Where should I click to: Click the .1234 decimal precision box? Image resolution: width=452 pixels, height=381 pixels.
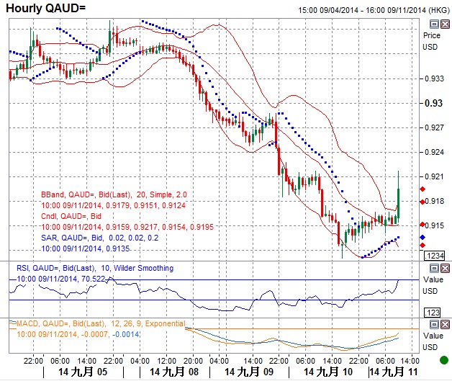(x=433, y=256)
